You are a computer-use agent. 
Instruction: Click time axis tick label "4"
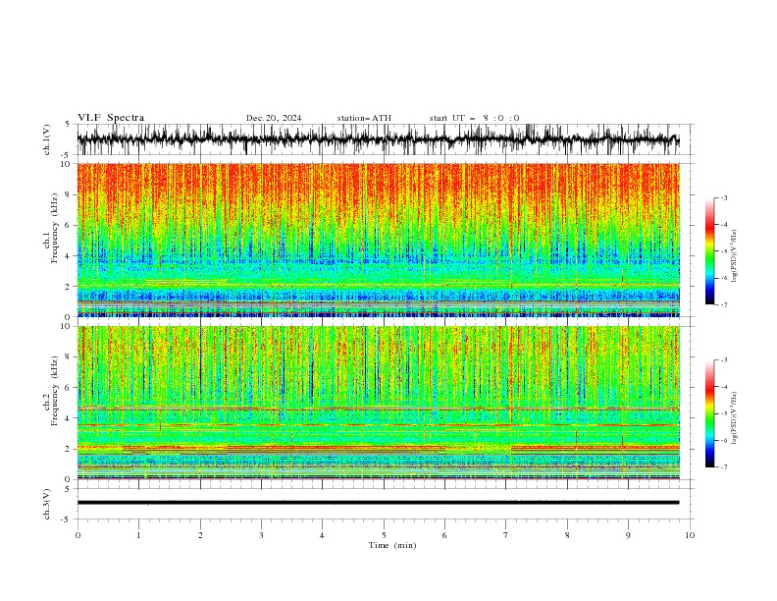coord(322,535)
